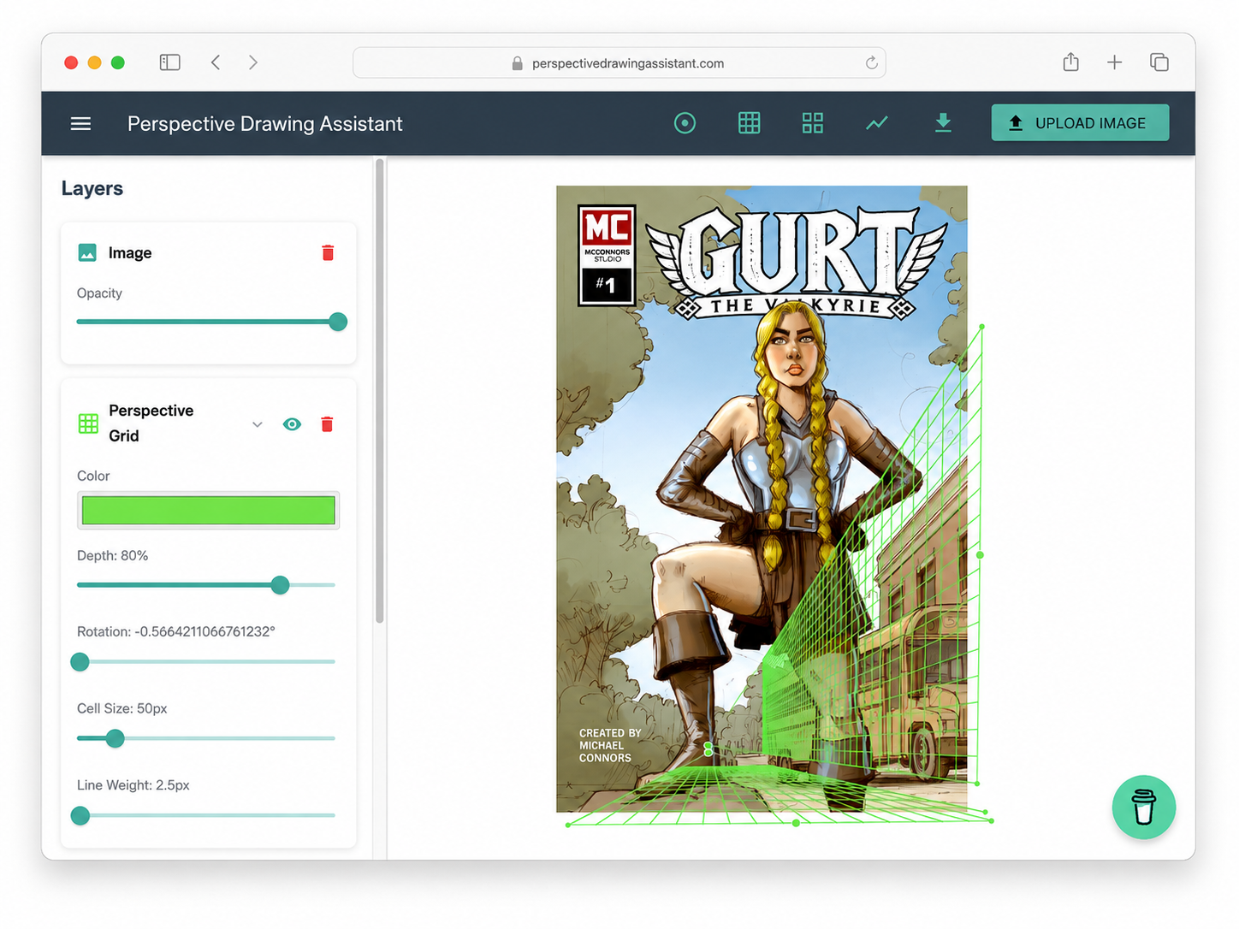Viewport: 1239px width, 929px height.
Task: Click the Layers heading
Action: 92,188
